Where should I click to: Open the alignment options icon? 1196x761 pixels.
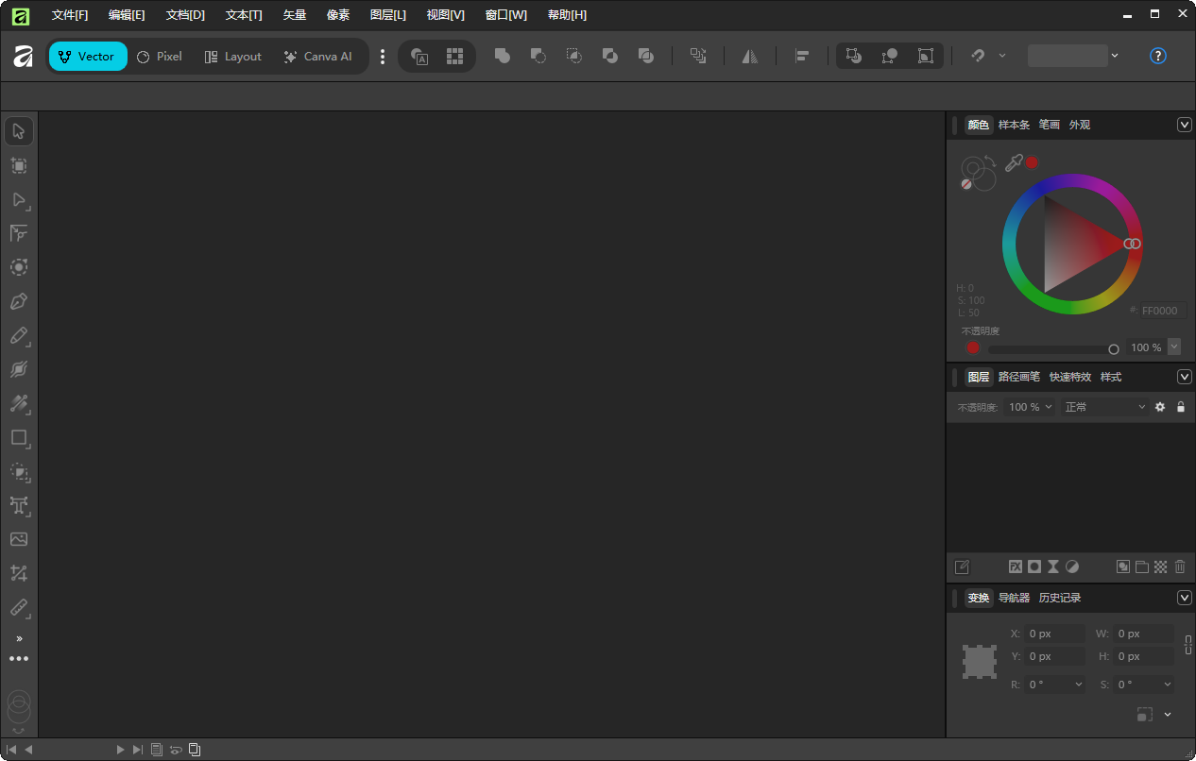coord(802,56)
